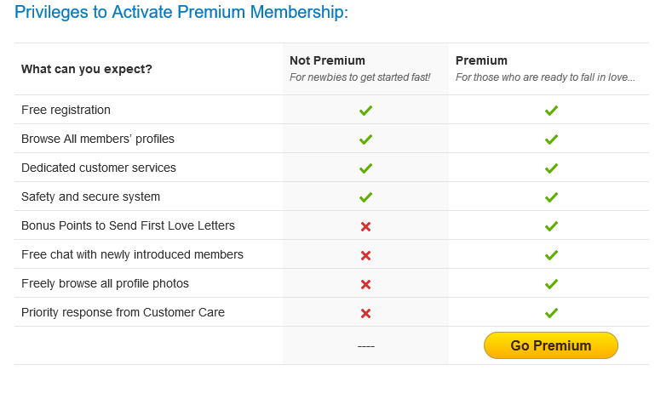Screen dimensions: 672x393
Task: Click red cross for Free chat row
Action: click(x=365, y=255)
